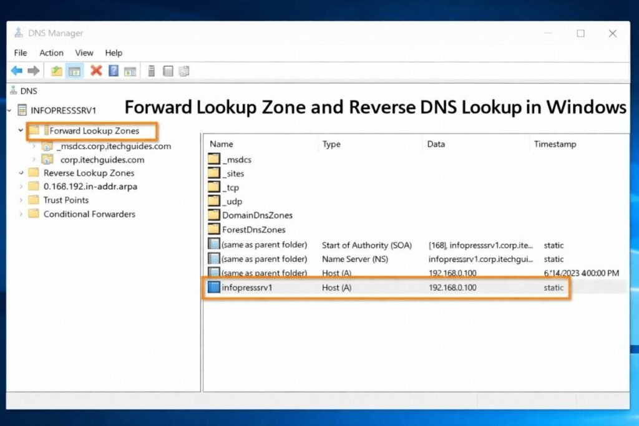Viewport: 639px width, 426px height.
Task: Click the Back navigation arrow
Action: coord(16,70)
